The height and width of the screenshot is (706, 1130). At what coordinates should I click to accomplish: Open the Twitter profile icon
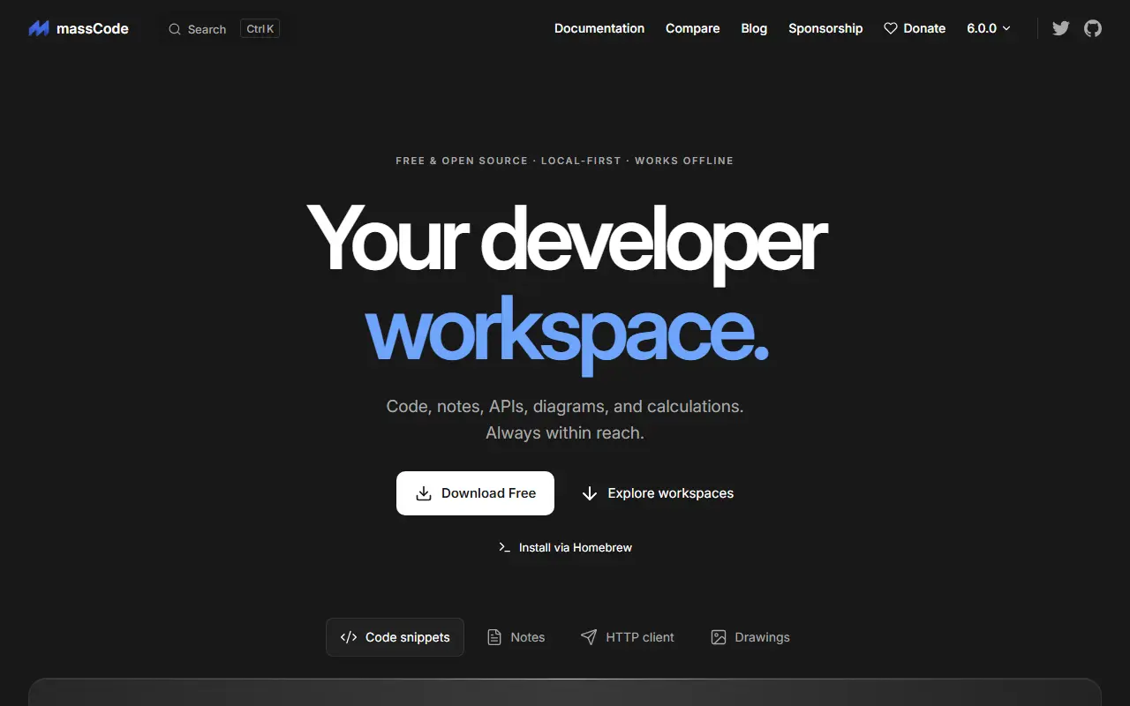1061,28
